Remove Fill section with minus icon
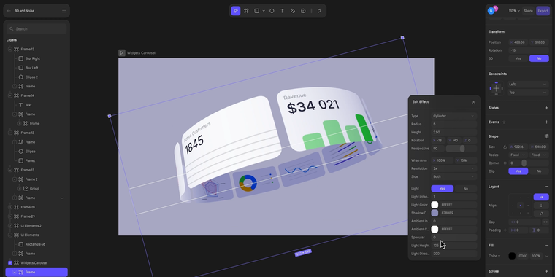 (x=546, y=245)
